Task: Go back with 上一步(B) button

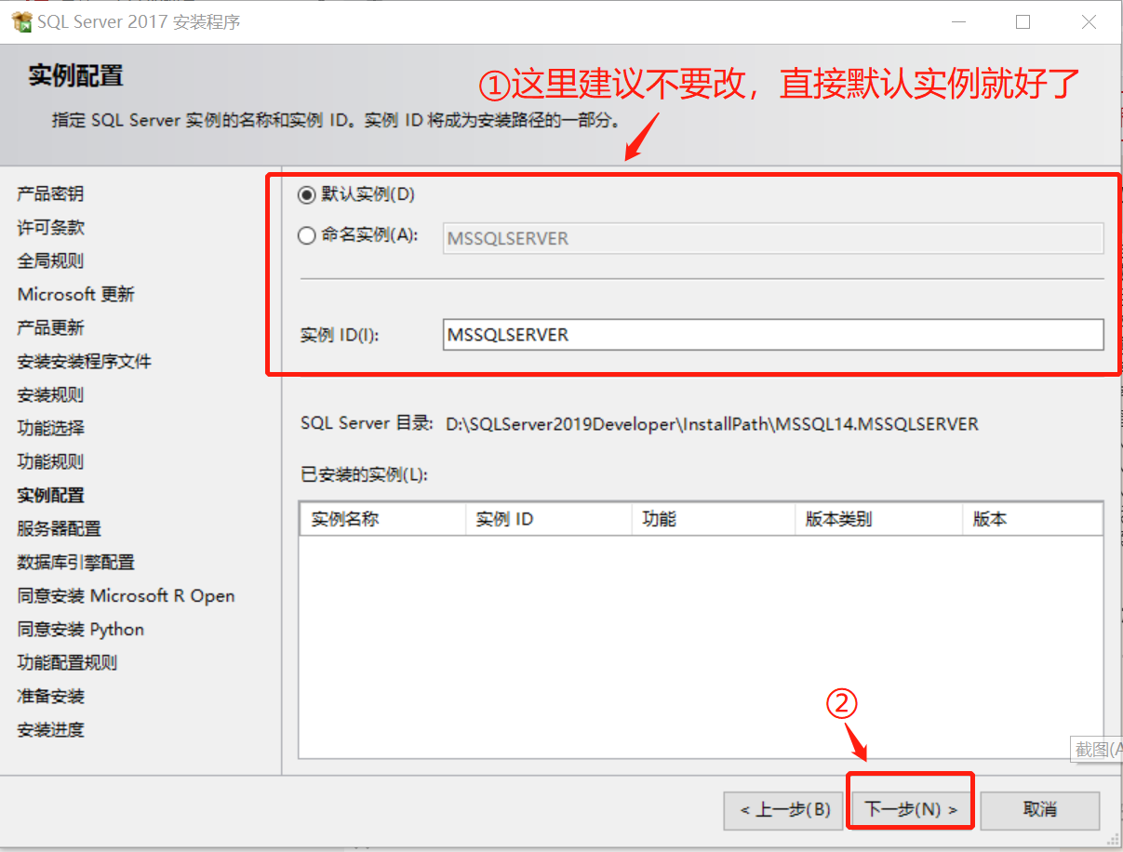Action: coord(784,810)
